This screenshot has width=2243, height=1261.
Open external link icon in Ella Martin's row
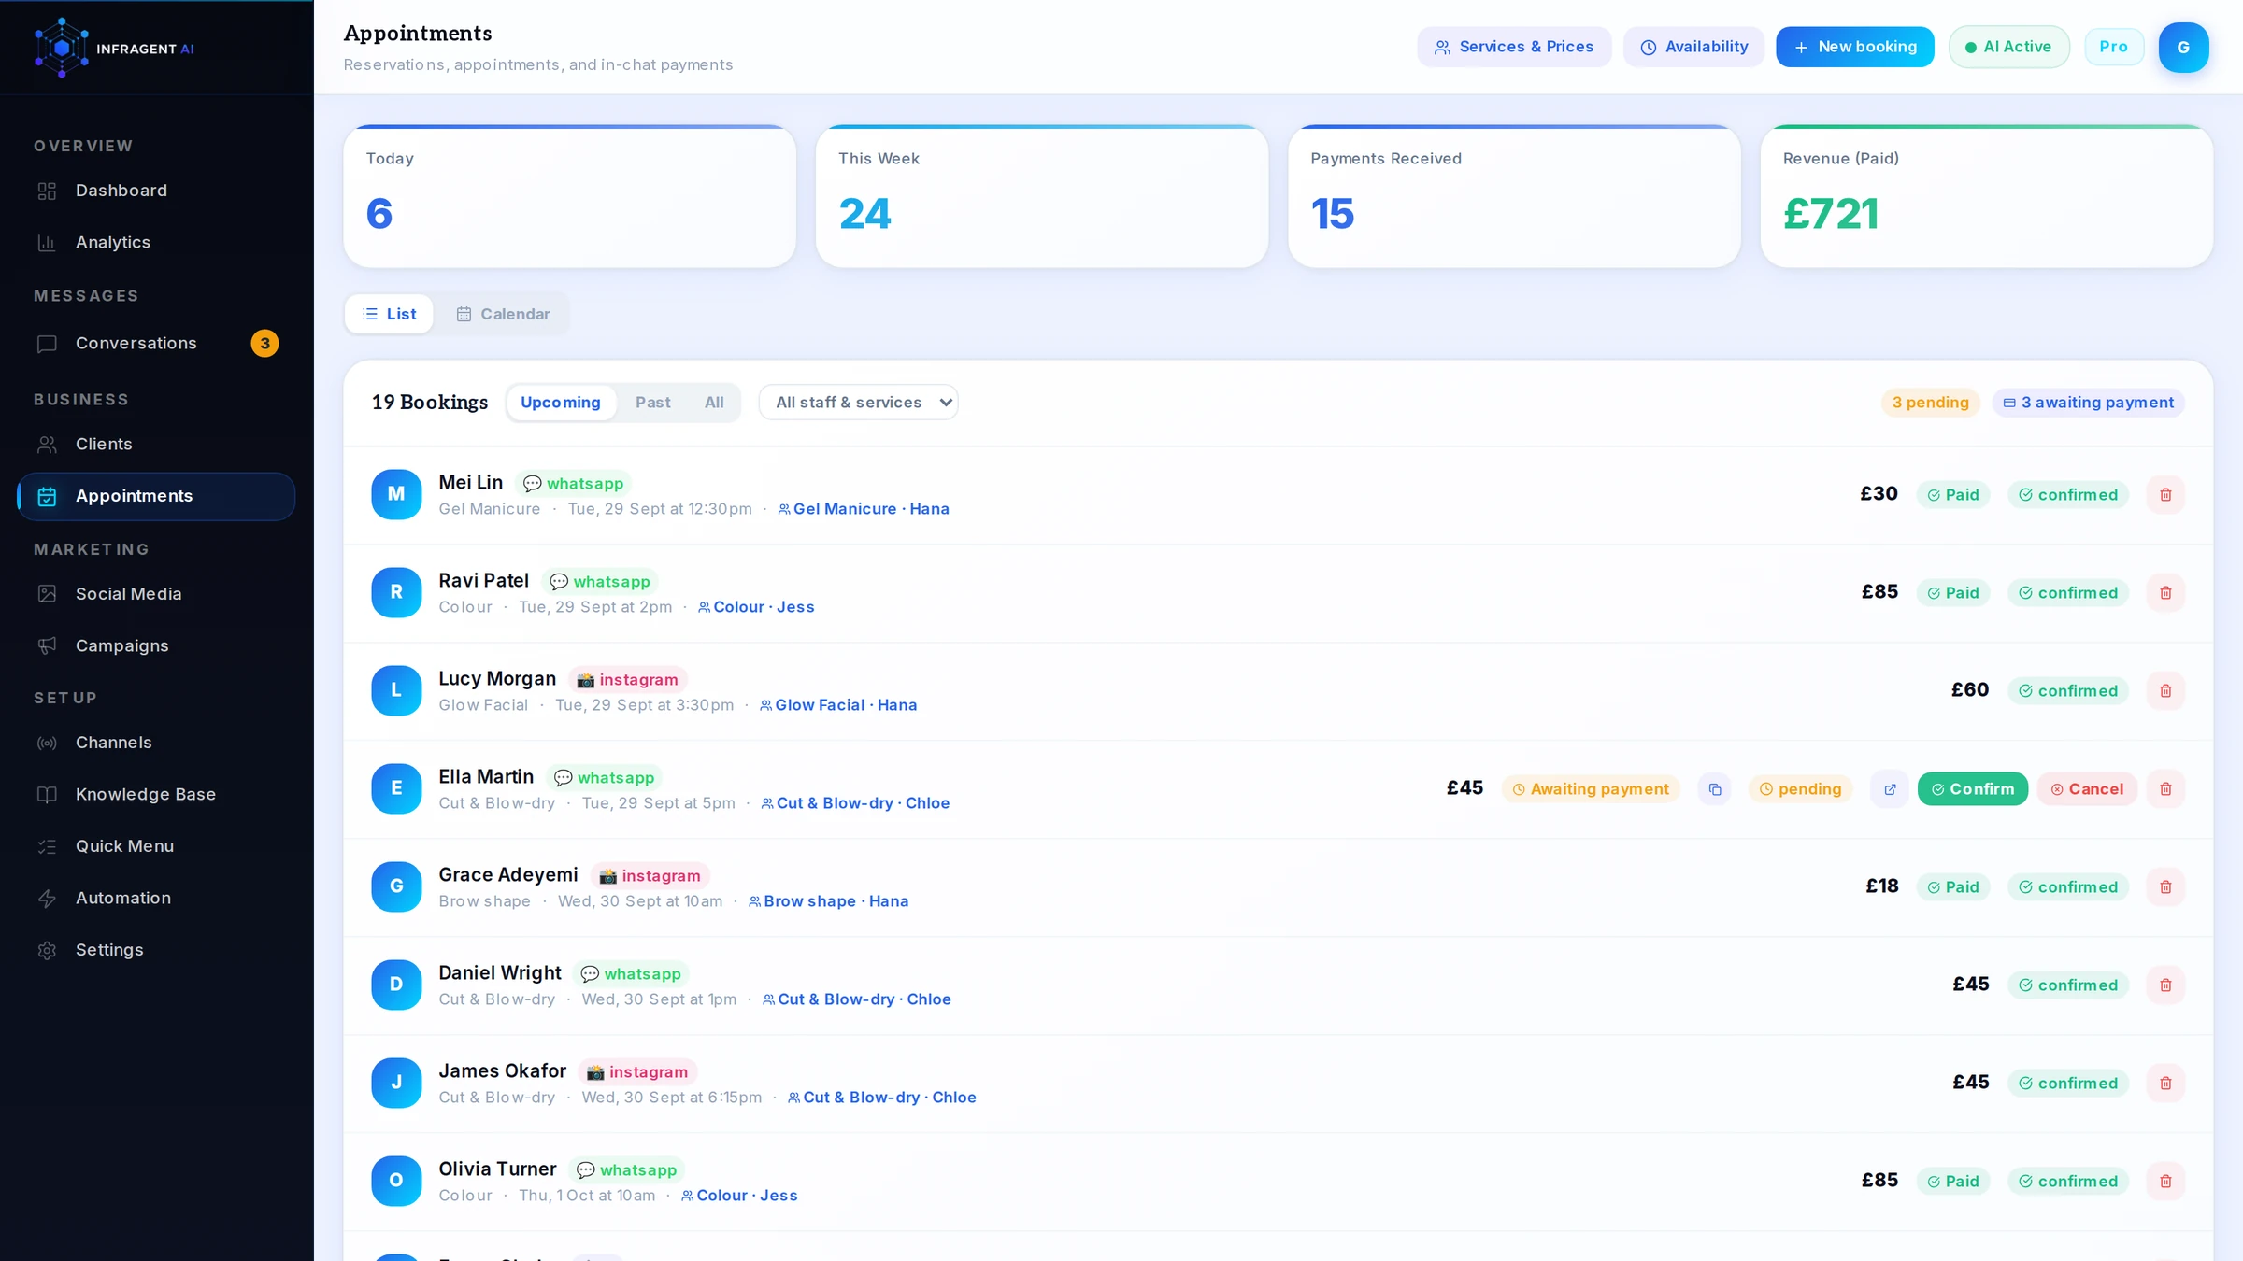tap(1890, 789)
